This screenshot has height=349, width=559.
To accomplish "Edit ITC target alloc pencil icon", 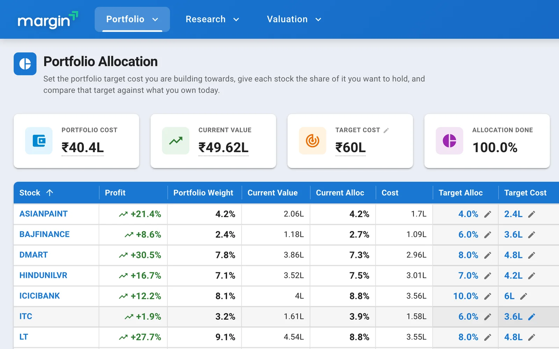I will click(x=488, y=317).
